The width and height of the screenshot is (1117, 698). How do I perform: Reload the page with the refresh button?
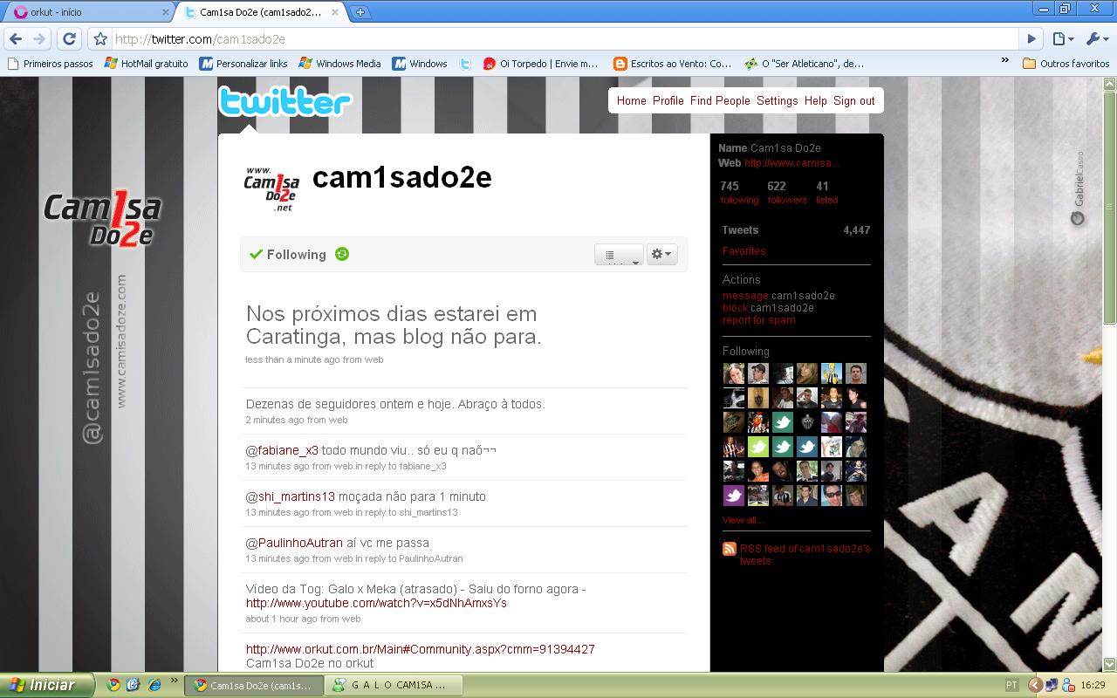pyautogui.click(x=70, y=38)
